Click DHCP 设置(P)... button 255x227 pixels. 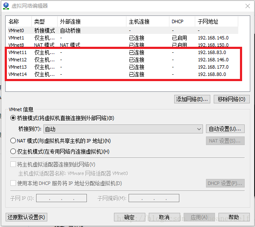(225, 183)
